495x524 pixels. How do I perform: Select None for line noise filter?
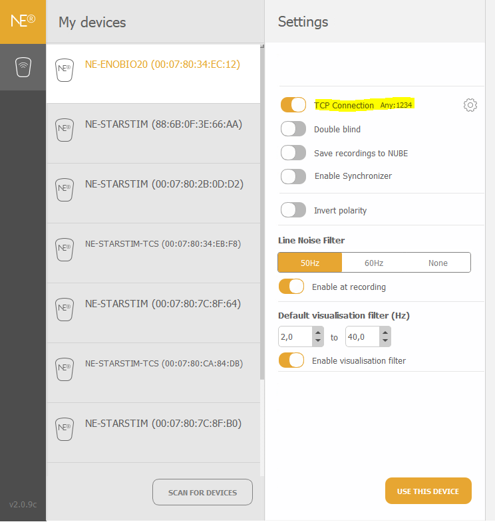pyautogui.click(x=438, y=263)
